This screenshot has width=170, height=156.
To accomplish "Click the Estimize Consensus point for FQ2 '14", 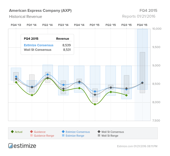I will click(48, 74).
